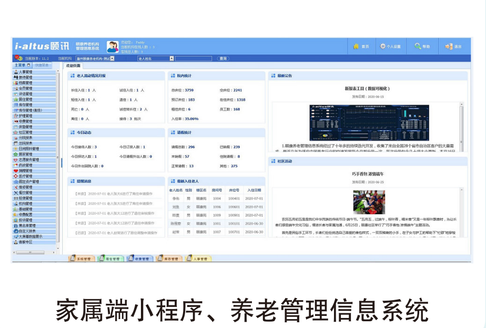Toggle the 主菜单 main menu tab
Viewport: 486px width, 328px height.
pyautogui.click(x=23, y=65)
